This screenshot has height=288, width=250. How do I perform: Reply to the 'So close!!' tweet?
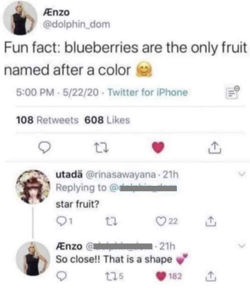(x=61, y=276)
